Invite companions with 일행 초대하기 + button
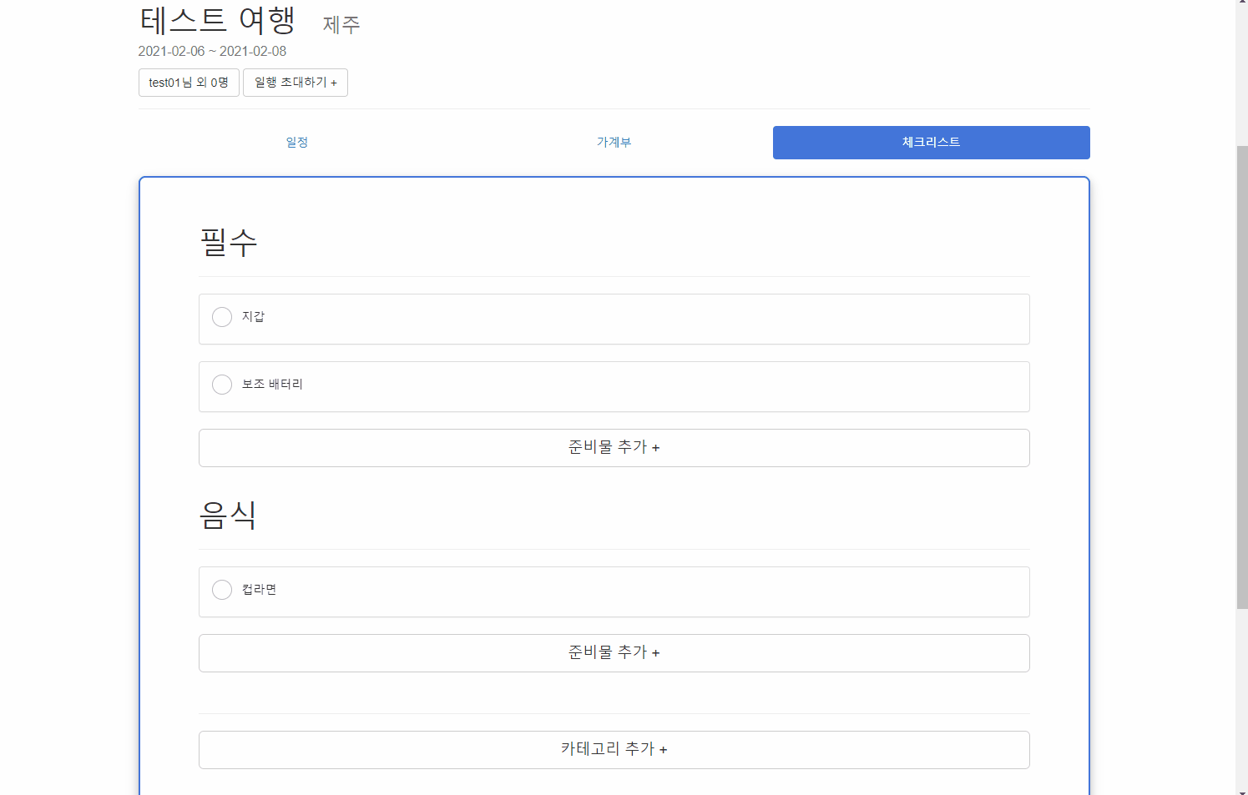The width and height of the screenshot is (1248, 795). 296,83
